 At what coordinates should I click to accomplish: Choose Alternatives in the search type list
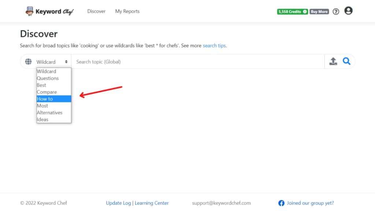coord(49,112)
